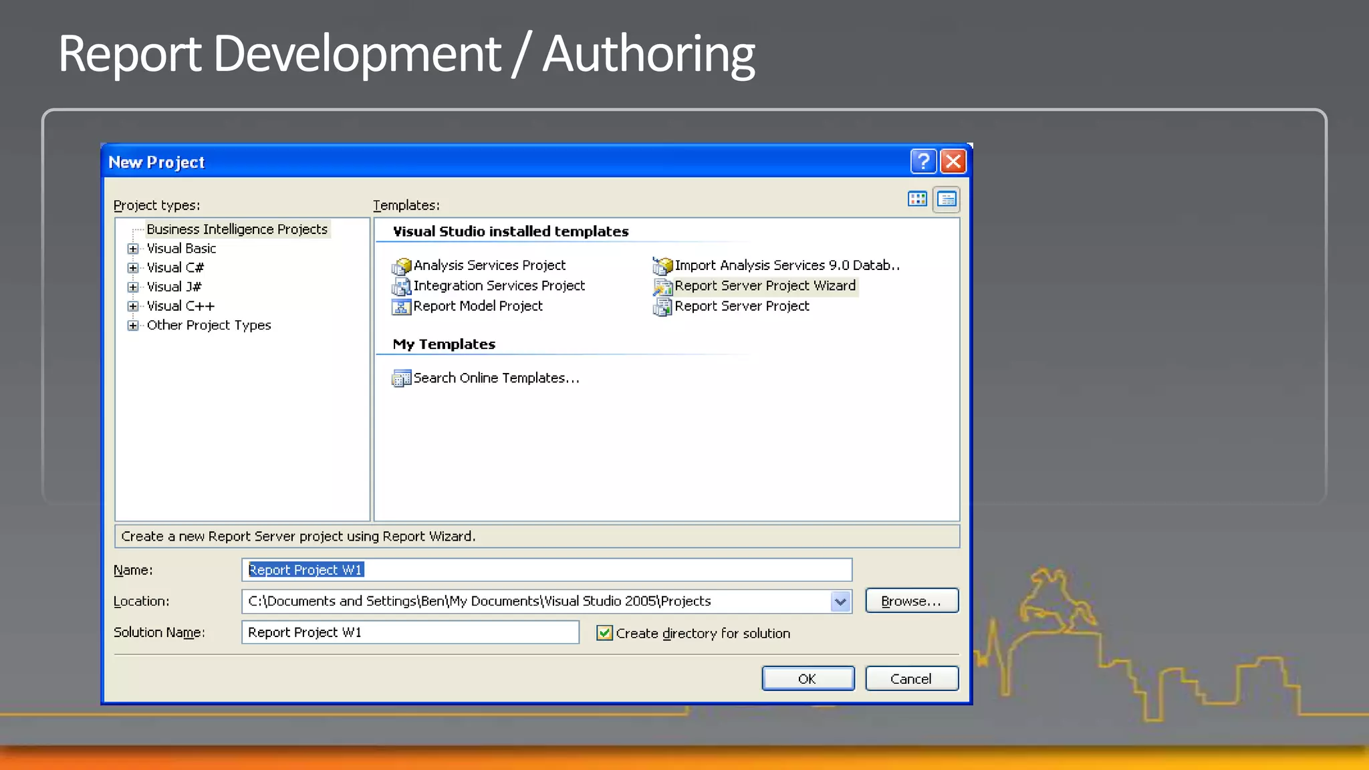Image resolution: width=1369 pixels, height=770 pixels.
Task: Click Browse to choose location
Action: (x=912, y=600)
